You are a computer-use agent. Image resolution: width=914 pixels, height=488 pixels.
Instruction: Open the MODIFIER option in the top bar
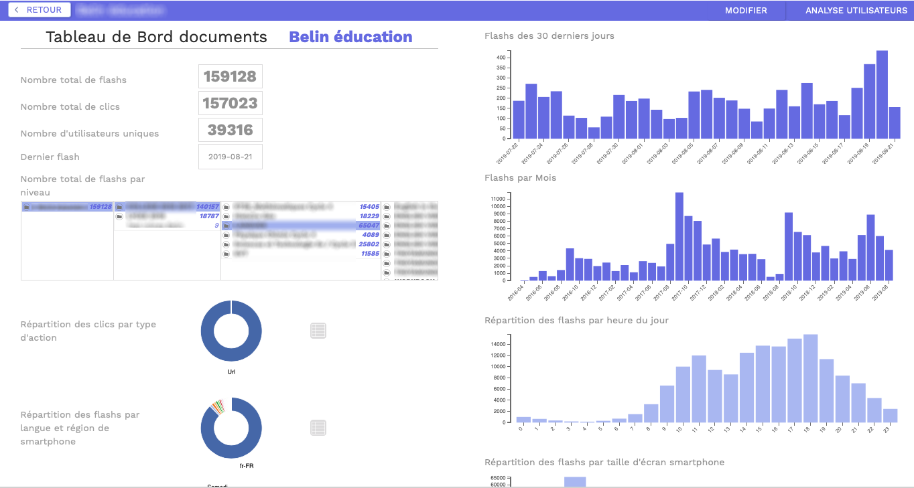point(746,10)
